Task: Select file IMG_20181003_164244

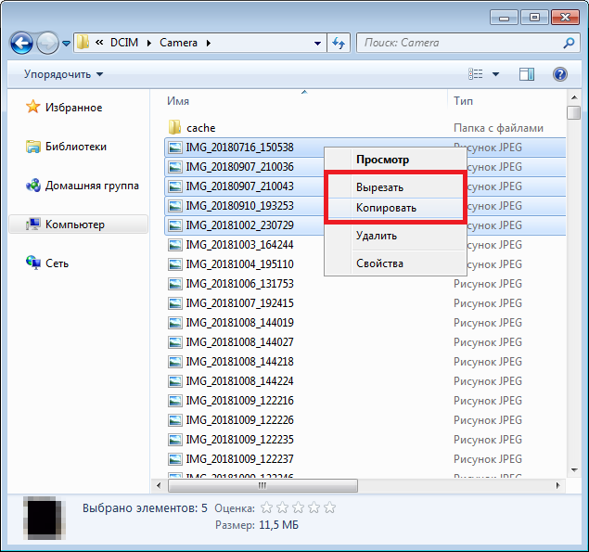Action: (x=239, y=245)
